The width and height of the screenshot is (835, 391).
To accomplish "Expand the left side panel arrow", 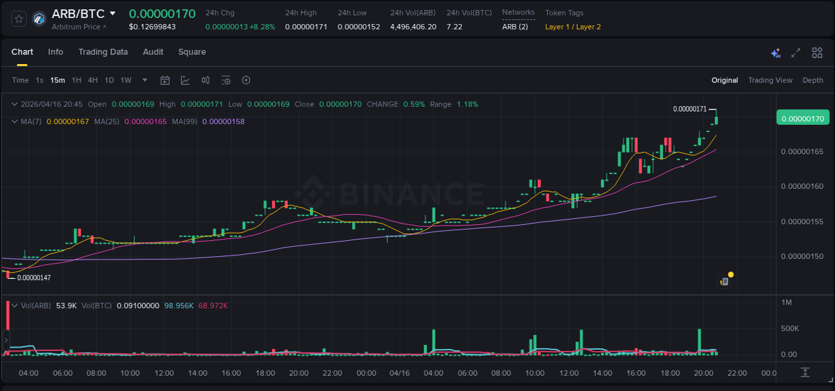I will pos(5,340).
